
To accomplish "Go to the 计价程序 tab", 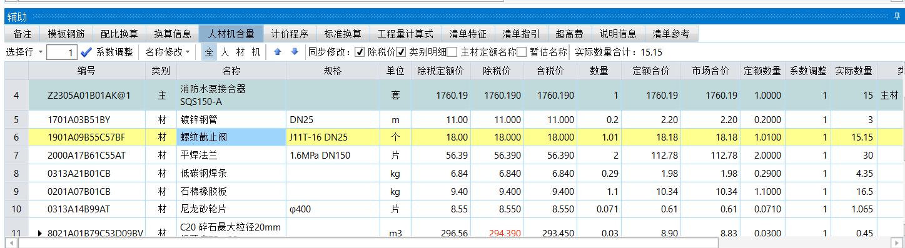I will point(290,34).
